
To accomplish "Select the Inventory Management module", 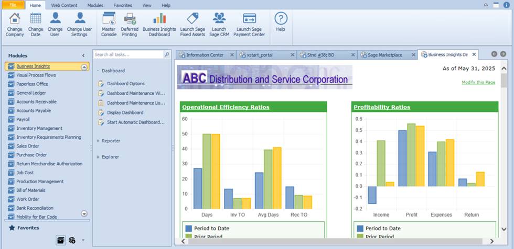I will [39, 128].
